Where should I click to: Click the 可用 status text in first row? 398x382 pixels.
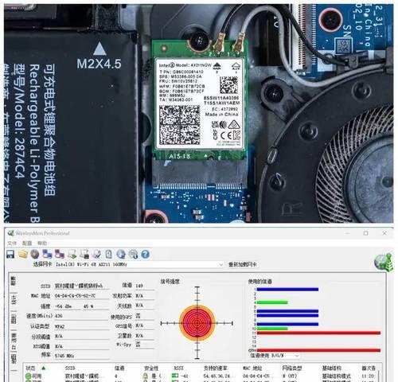(37, 376)
